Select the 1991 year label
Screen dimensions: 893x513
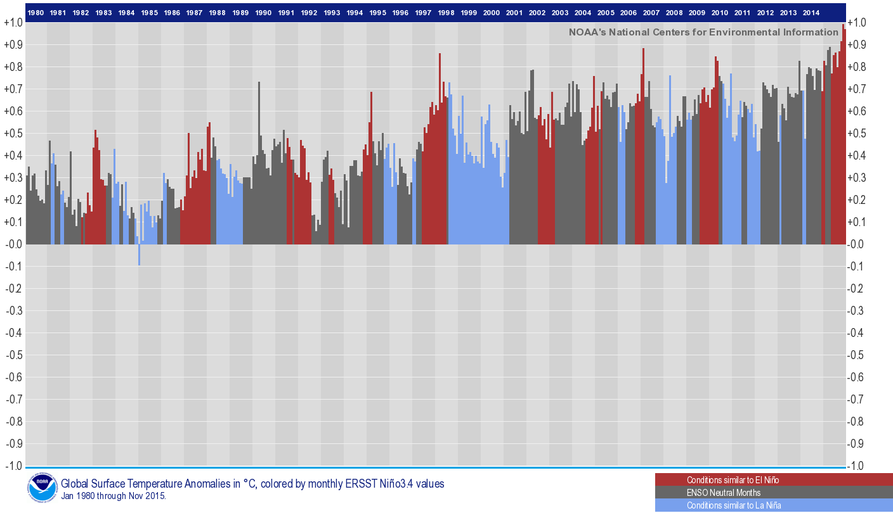tap(286, 13)
